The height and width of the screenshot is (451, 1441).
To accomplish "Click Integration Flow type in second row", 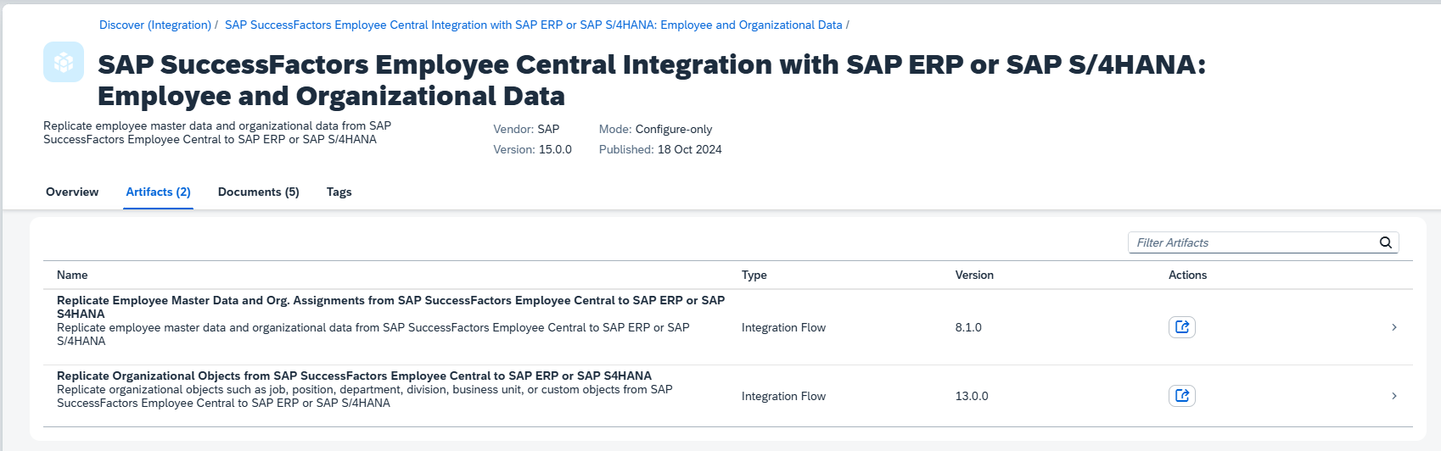I will (783, 396).
